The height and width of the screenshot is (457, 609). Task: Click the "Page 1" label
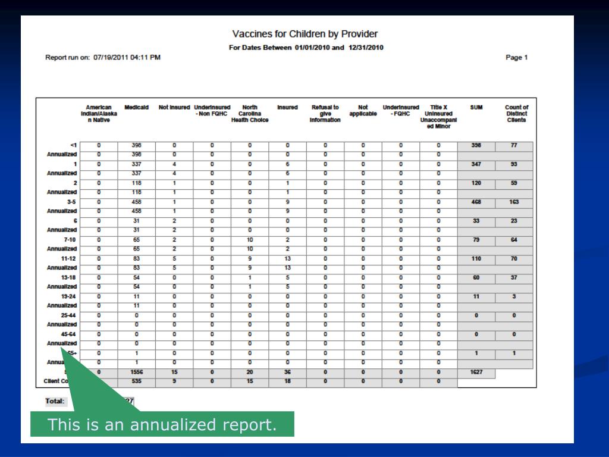click(x=517, y=57)
